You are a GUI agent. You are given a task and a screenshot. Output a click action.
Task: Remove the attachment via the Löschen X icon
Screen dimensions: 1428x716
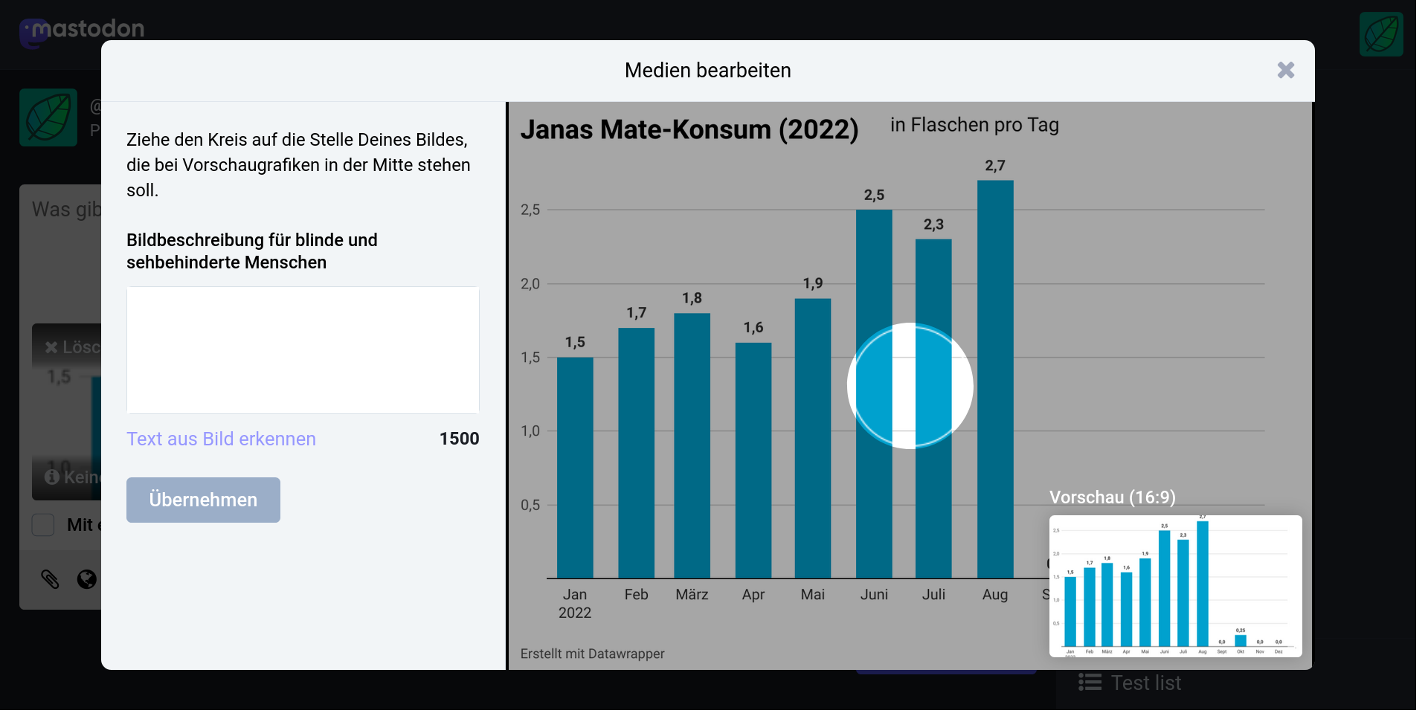51,346
